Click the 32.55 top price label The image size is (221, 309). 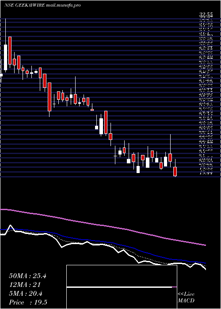(x=206, y=14)
